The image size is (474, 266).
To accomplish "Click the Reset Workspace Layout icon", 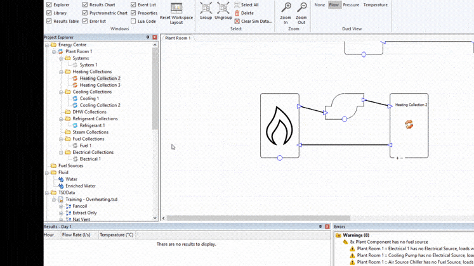I will (x=176, y=8).
